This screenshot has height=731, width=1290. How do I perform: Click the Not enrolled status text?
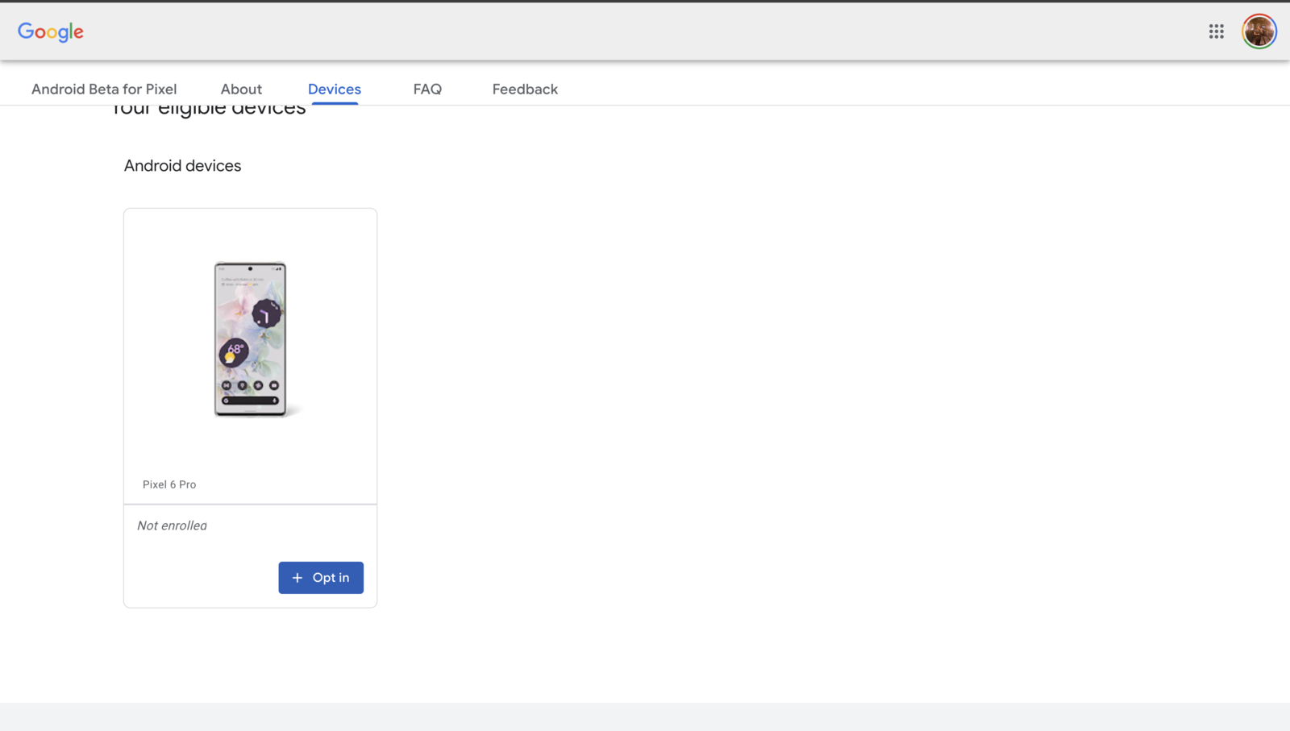click(172, 525)
